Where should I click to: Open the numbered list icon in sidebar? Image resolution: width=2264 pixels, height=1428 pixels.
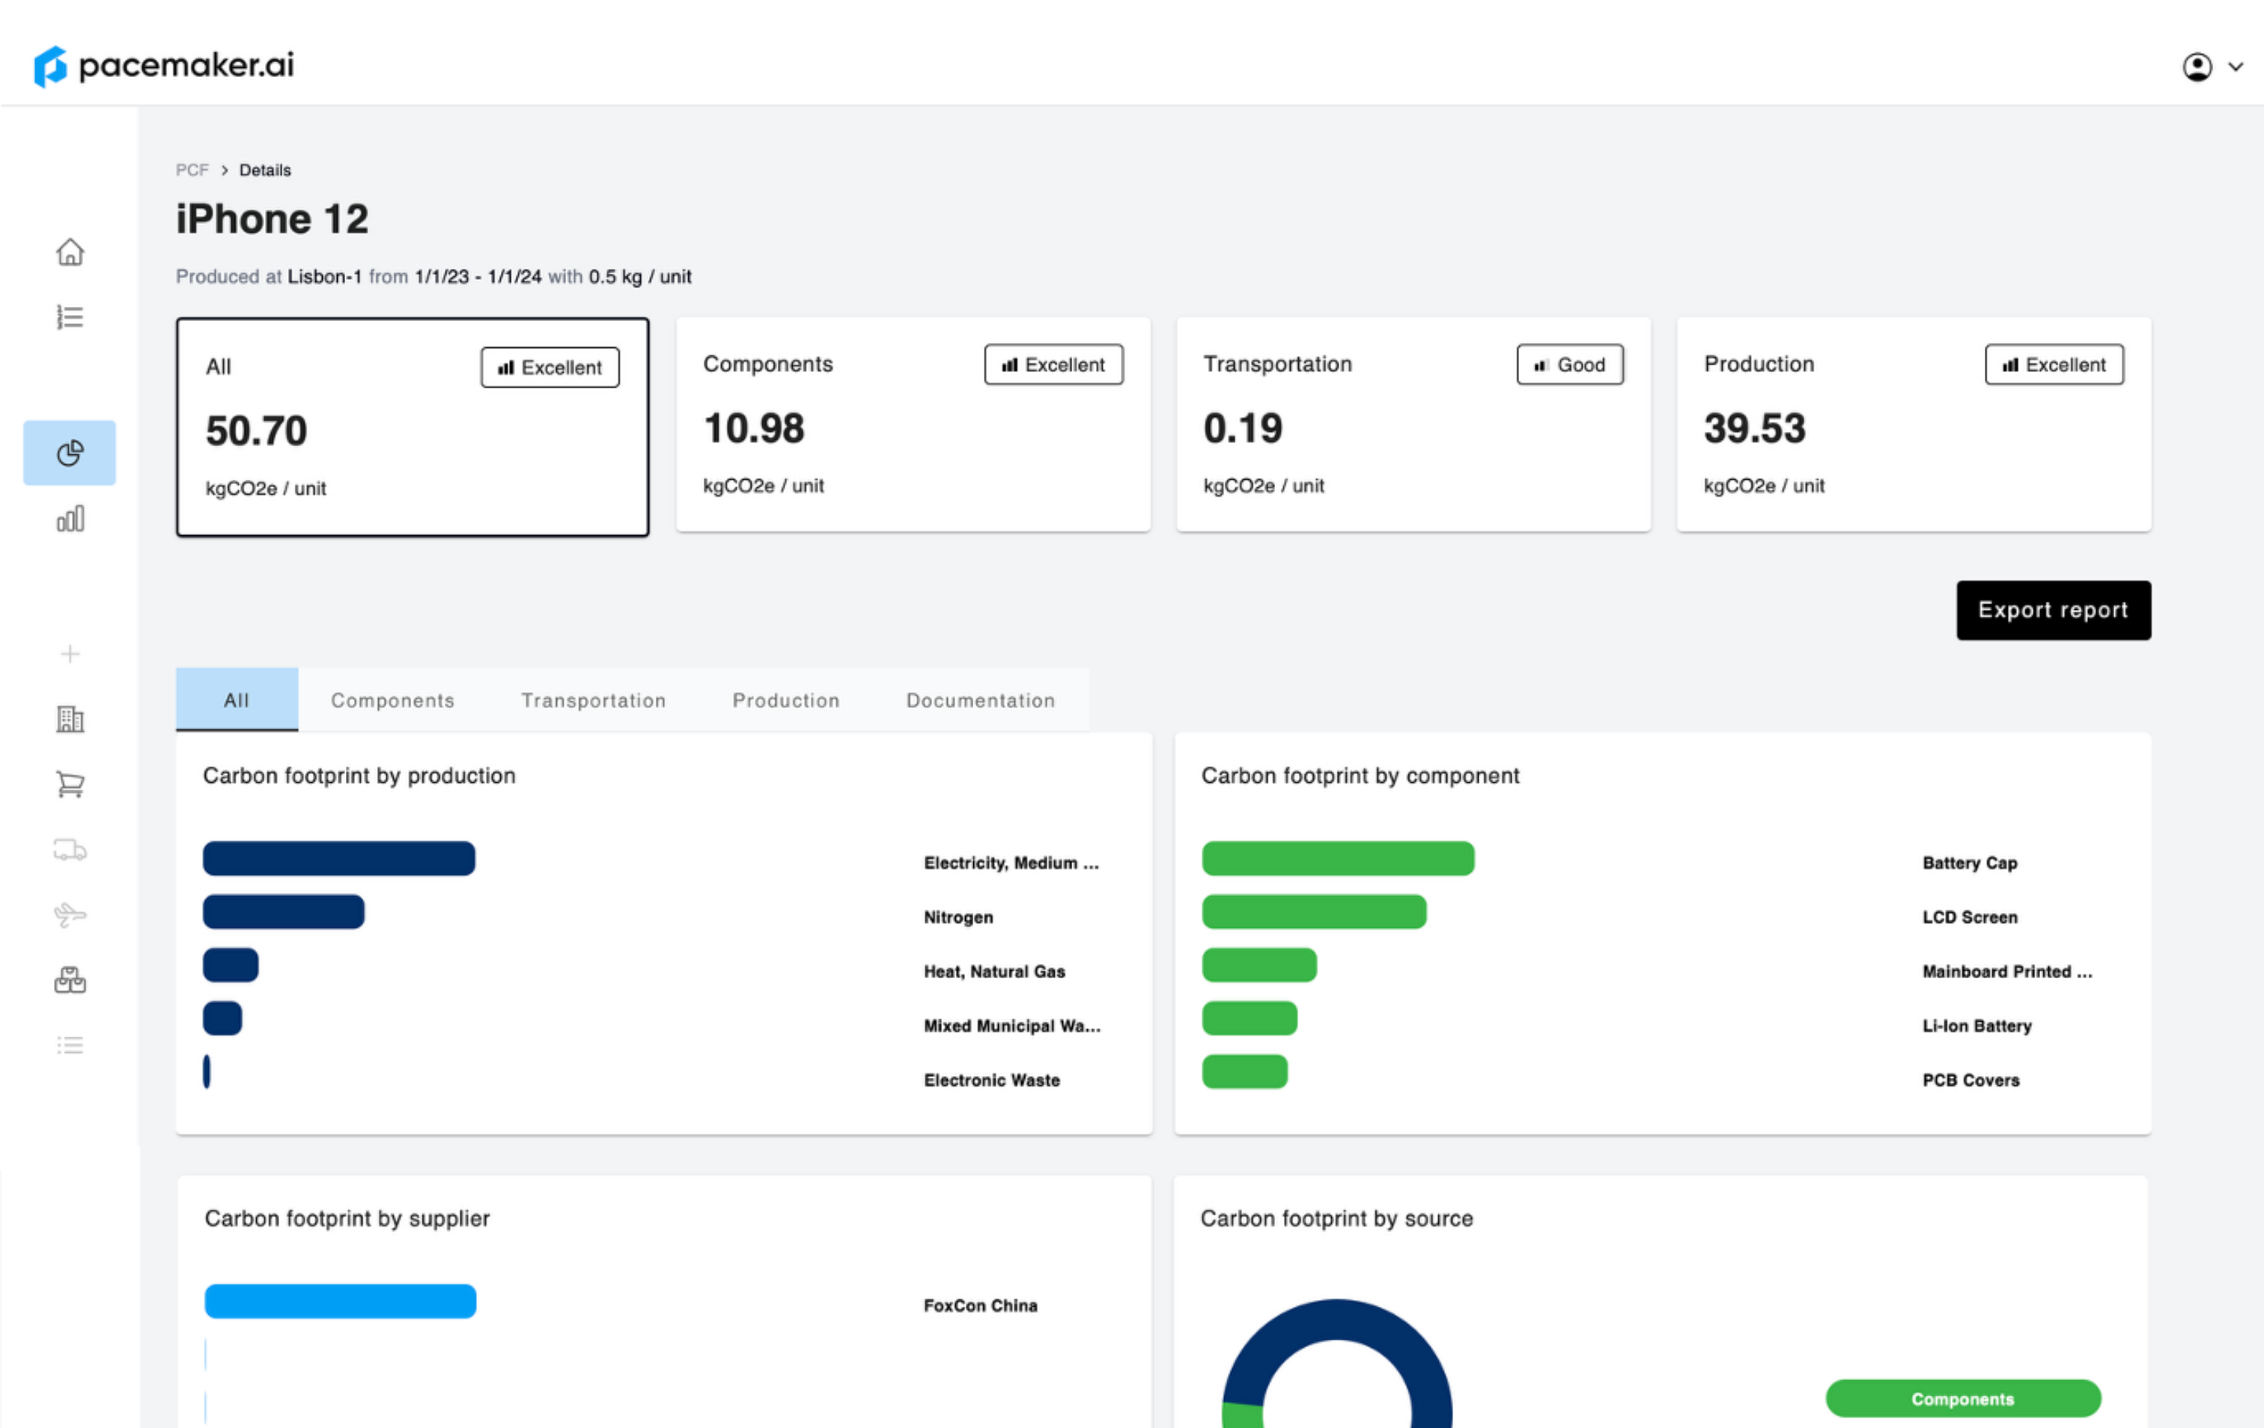tap(70, 317)
